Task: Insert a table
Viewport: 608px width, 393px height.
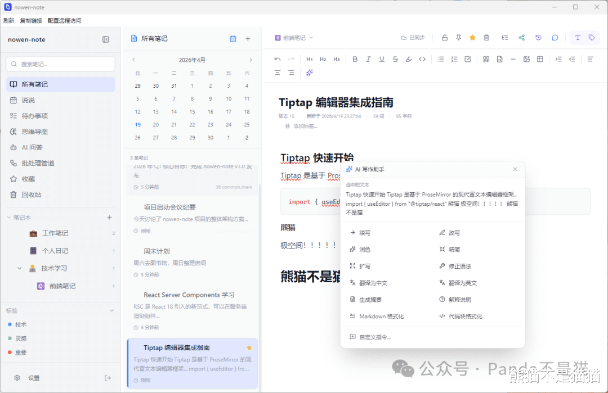Action: click(x=540, y=59)
